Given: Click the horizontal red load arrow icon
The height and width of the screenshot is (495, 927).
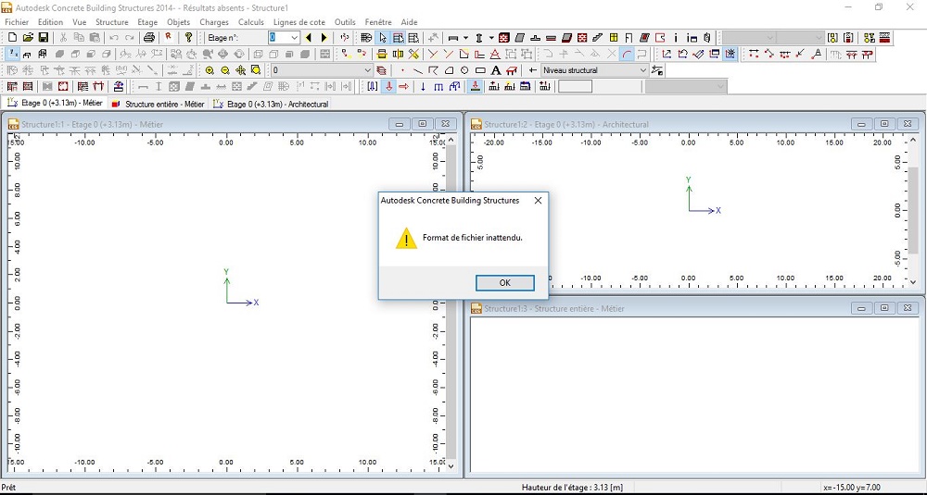Looking at the screenshot, I should 404,87.
